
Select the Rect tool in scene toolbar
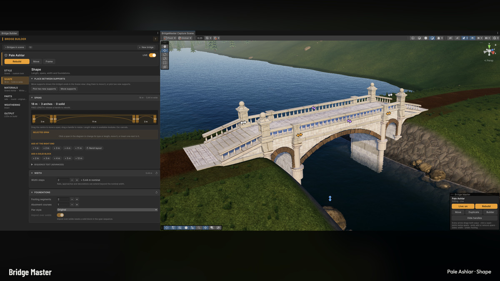pyautogui.click(x=165, y=63)
